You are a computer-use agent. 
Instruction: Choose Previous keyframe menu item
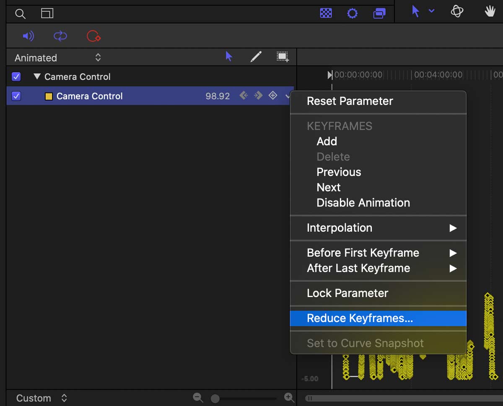(x=378, y=172)
